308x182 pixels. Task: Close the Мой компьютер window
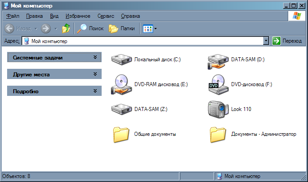tap(301, 6)
